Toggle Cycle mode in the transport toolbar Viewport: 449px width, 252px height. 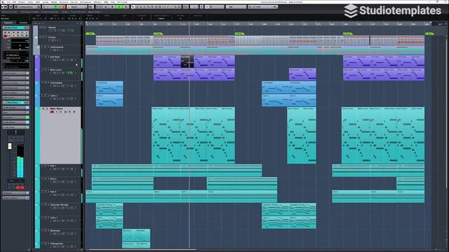106,6
